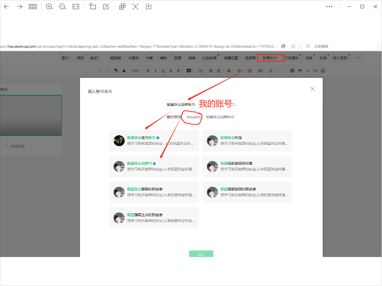
Task: Select the 昭星珠宝品牌号 card
Action: click(154, 166)
